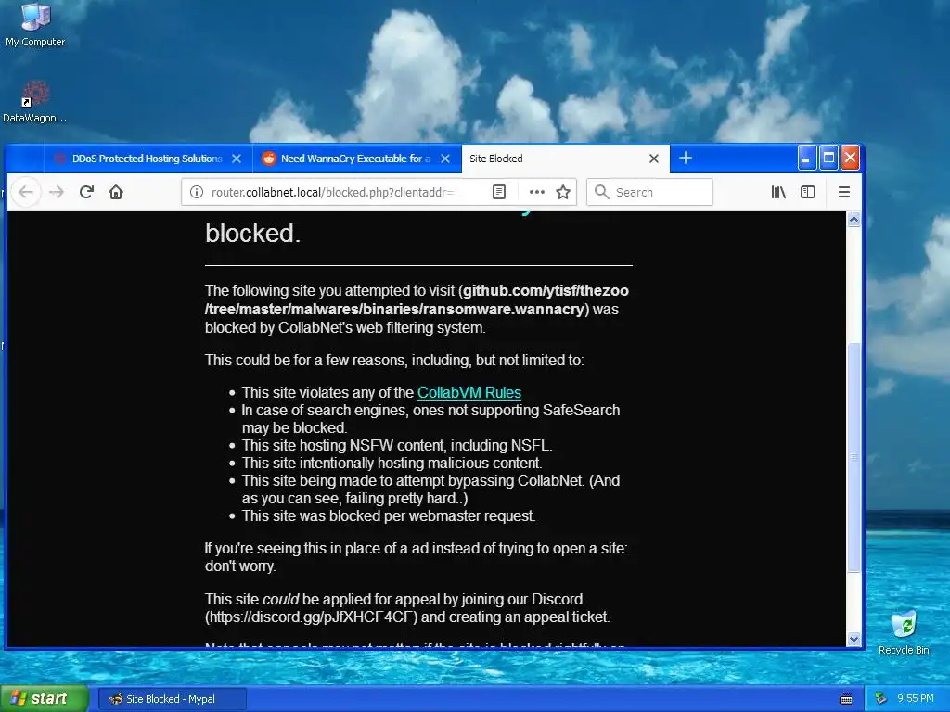Click the browser back arrow

pos(25,192)
